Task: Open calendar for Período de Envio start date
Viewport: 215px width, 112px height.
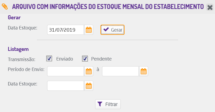Action: (89, 71)
